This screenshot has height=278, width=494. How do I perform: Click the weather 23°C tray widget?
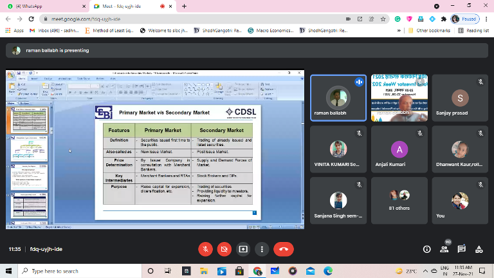(x=407, y=271)
